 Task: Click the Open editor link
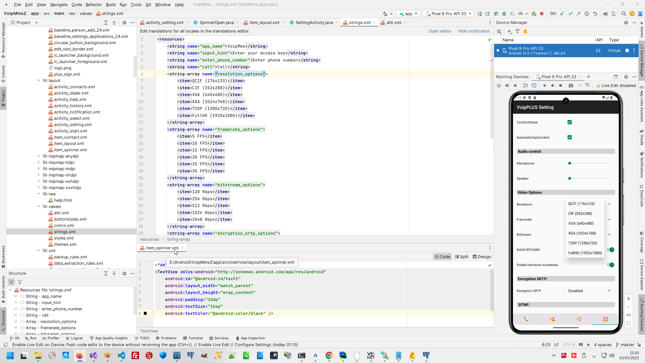(440, 31)
